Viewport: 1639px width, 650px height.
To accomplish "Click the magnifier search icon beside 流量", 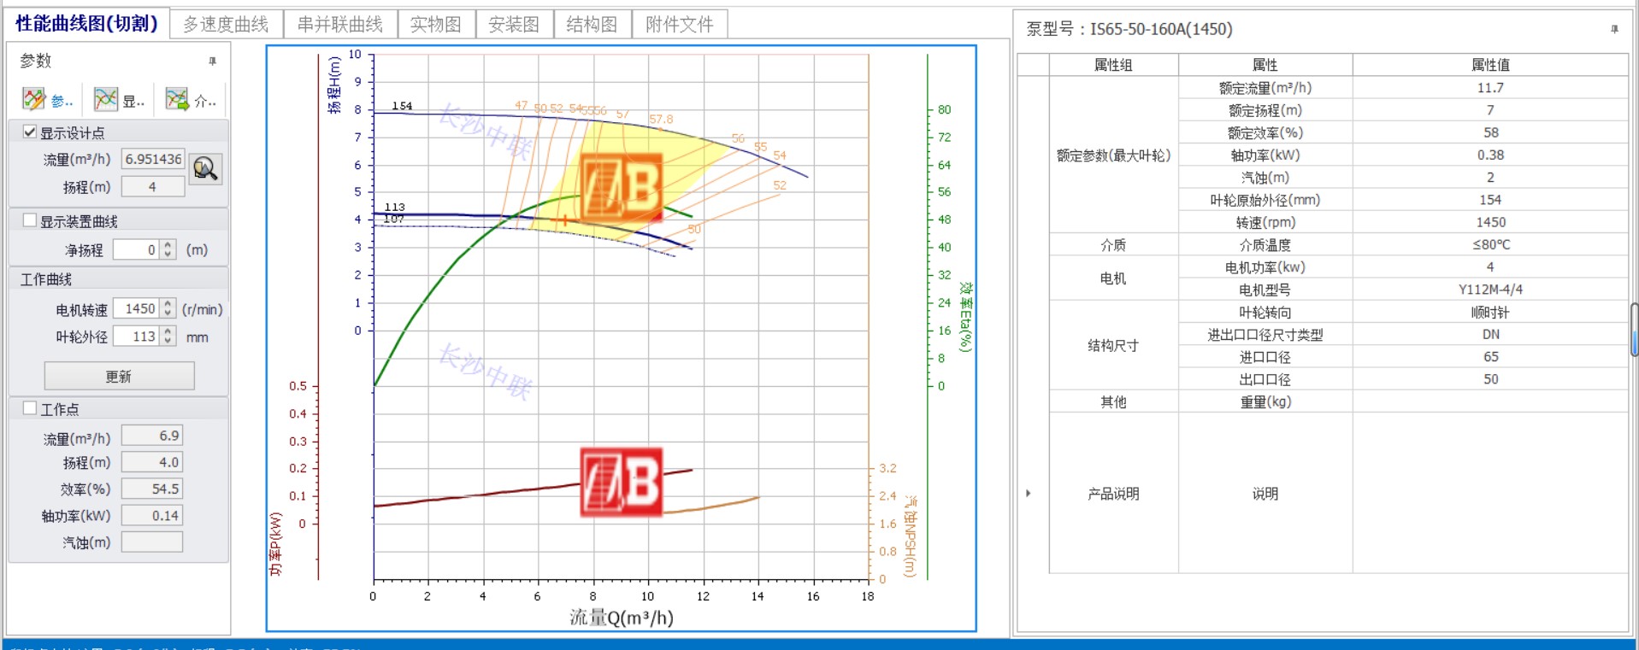I will 205,168.
